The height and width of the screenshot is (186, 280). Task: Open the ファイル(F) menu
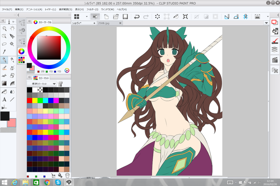coord(7,9)
